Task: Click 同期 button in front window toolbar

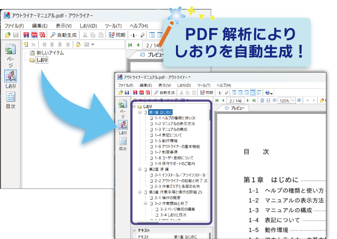Action: (207, 93)
